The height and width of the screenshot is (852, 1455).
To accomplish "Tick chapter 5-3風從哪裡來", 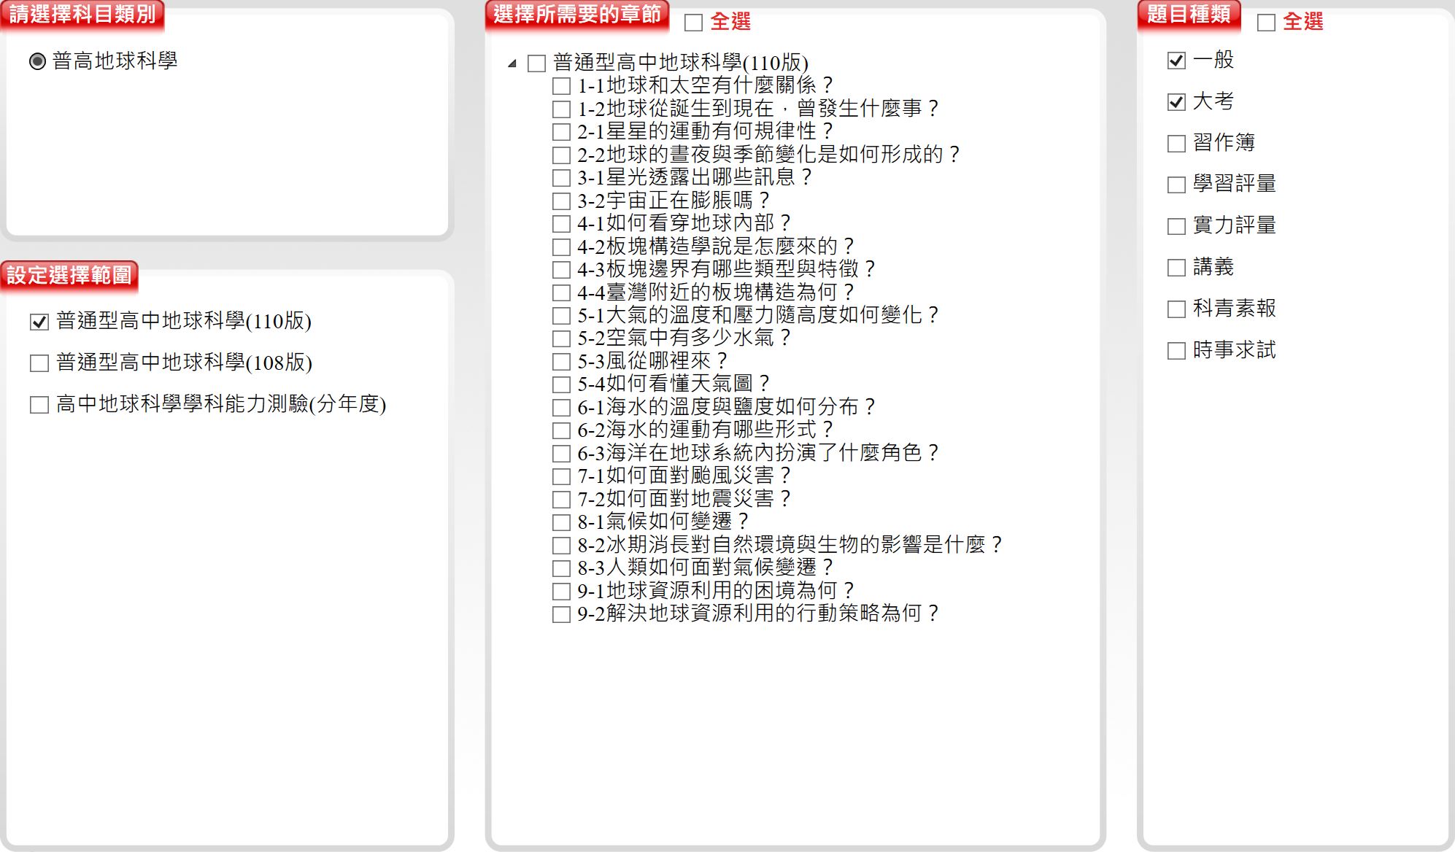I will 561,362.
